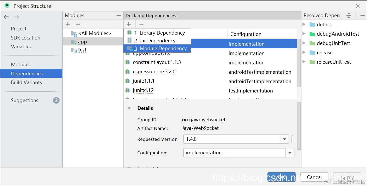
Task: Click the junit:1.1.1 library icon
Action: coord(127,81)
